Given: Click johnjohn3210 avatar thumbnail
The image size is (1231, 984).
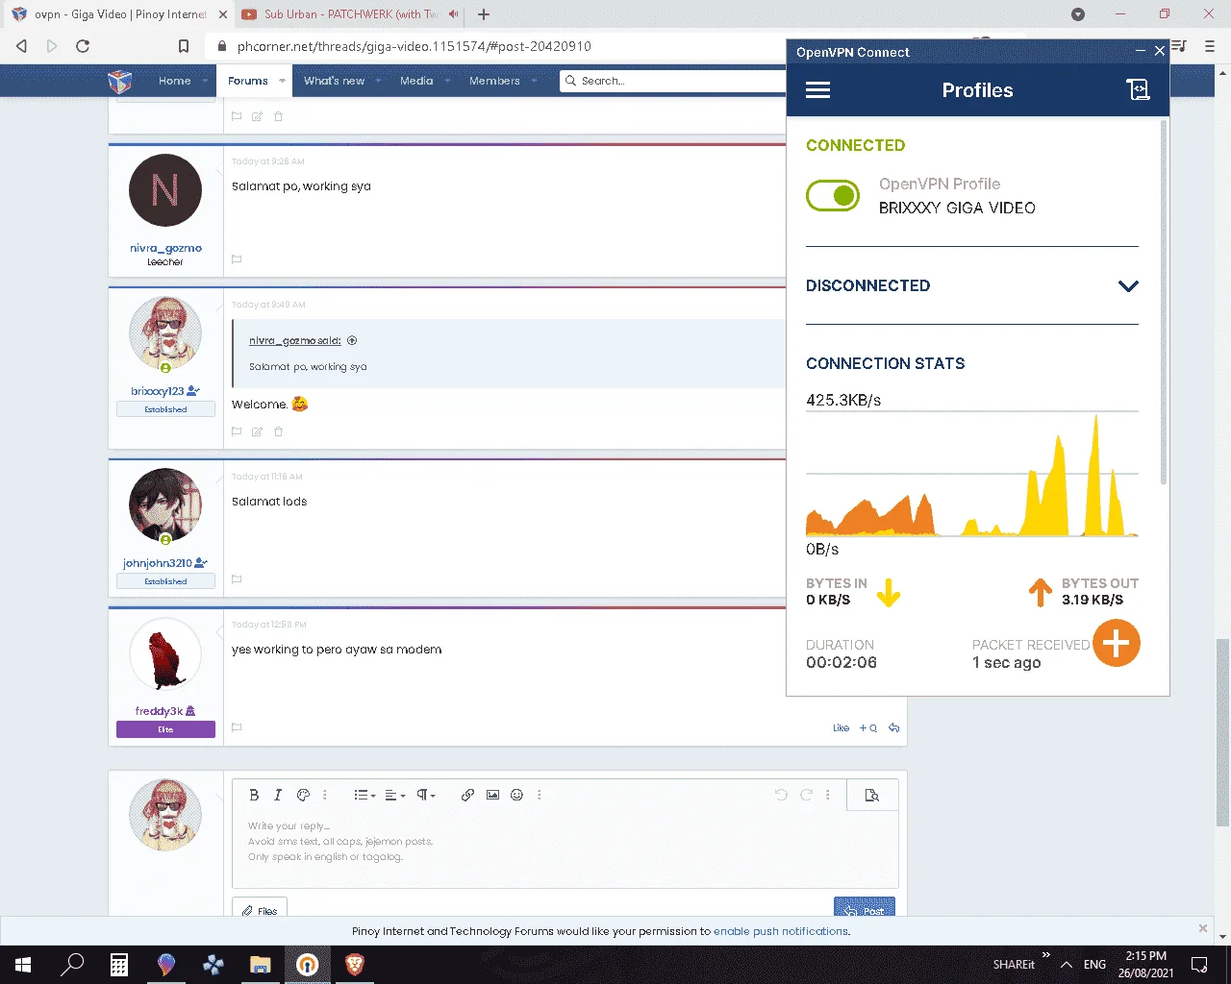Looking at the screenshot, I should tap(165, 505).
